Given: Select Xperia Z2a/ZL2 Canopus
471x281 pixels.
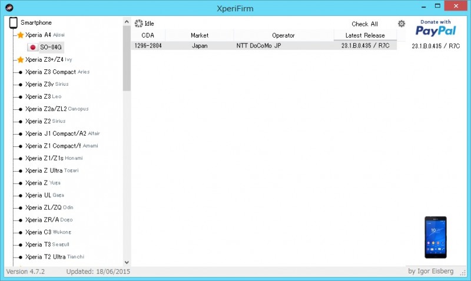Looking at the screenshot, I should click(57, 109).
